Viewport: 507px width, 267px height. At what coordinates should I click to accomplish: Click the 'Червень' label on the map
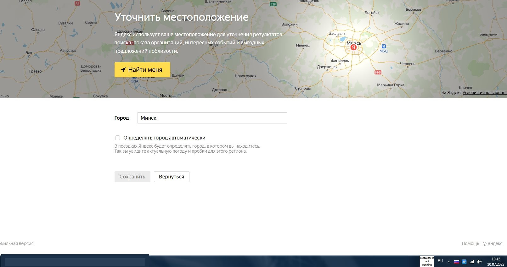coord(408,64)
